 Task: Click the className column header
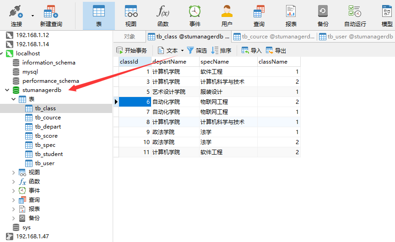(x=279, y=62)
